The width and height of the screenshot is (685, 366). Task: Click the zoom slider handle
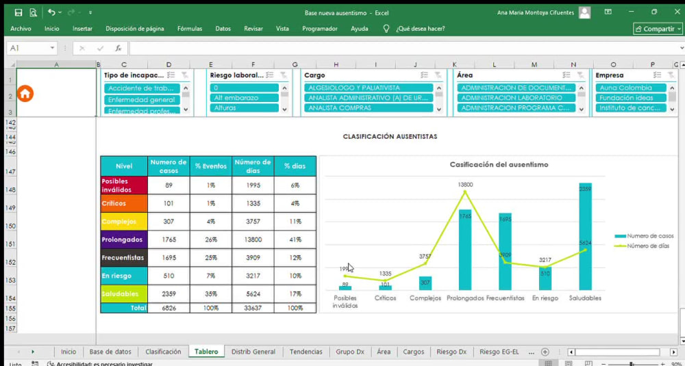pyautogui.click(x=632, y=363)
